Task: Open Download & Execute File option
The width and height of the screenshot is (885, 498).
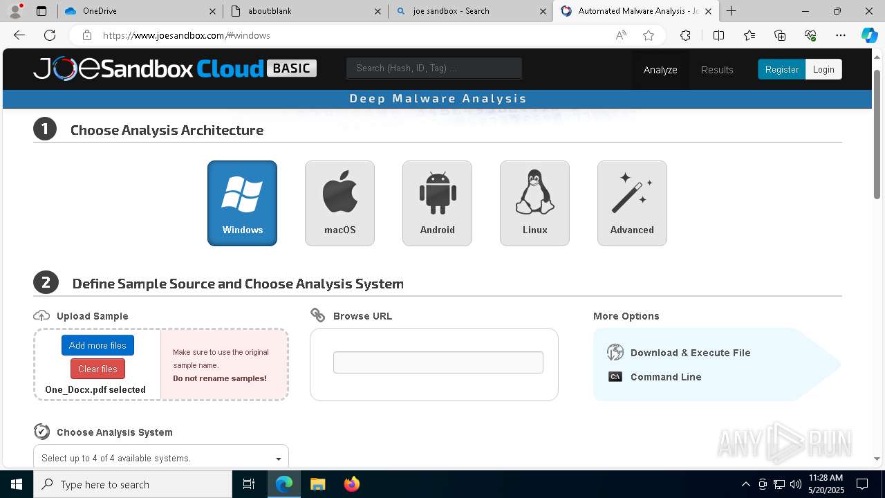Action: click(x=690, y=353)
